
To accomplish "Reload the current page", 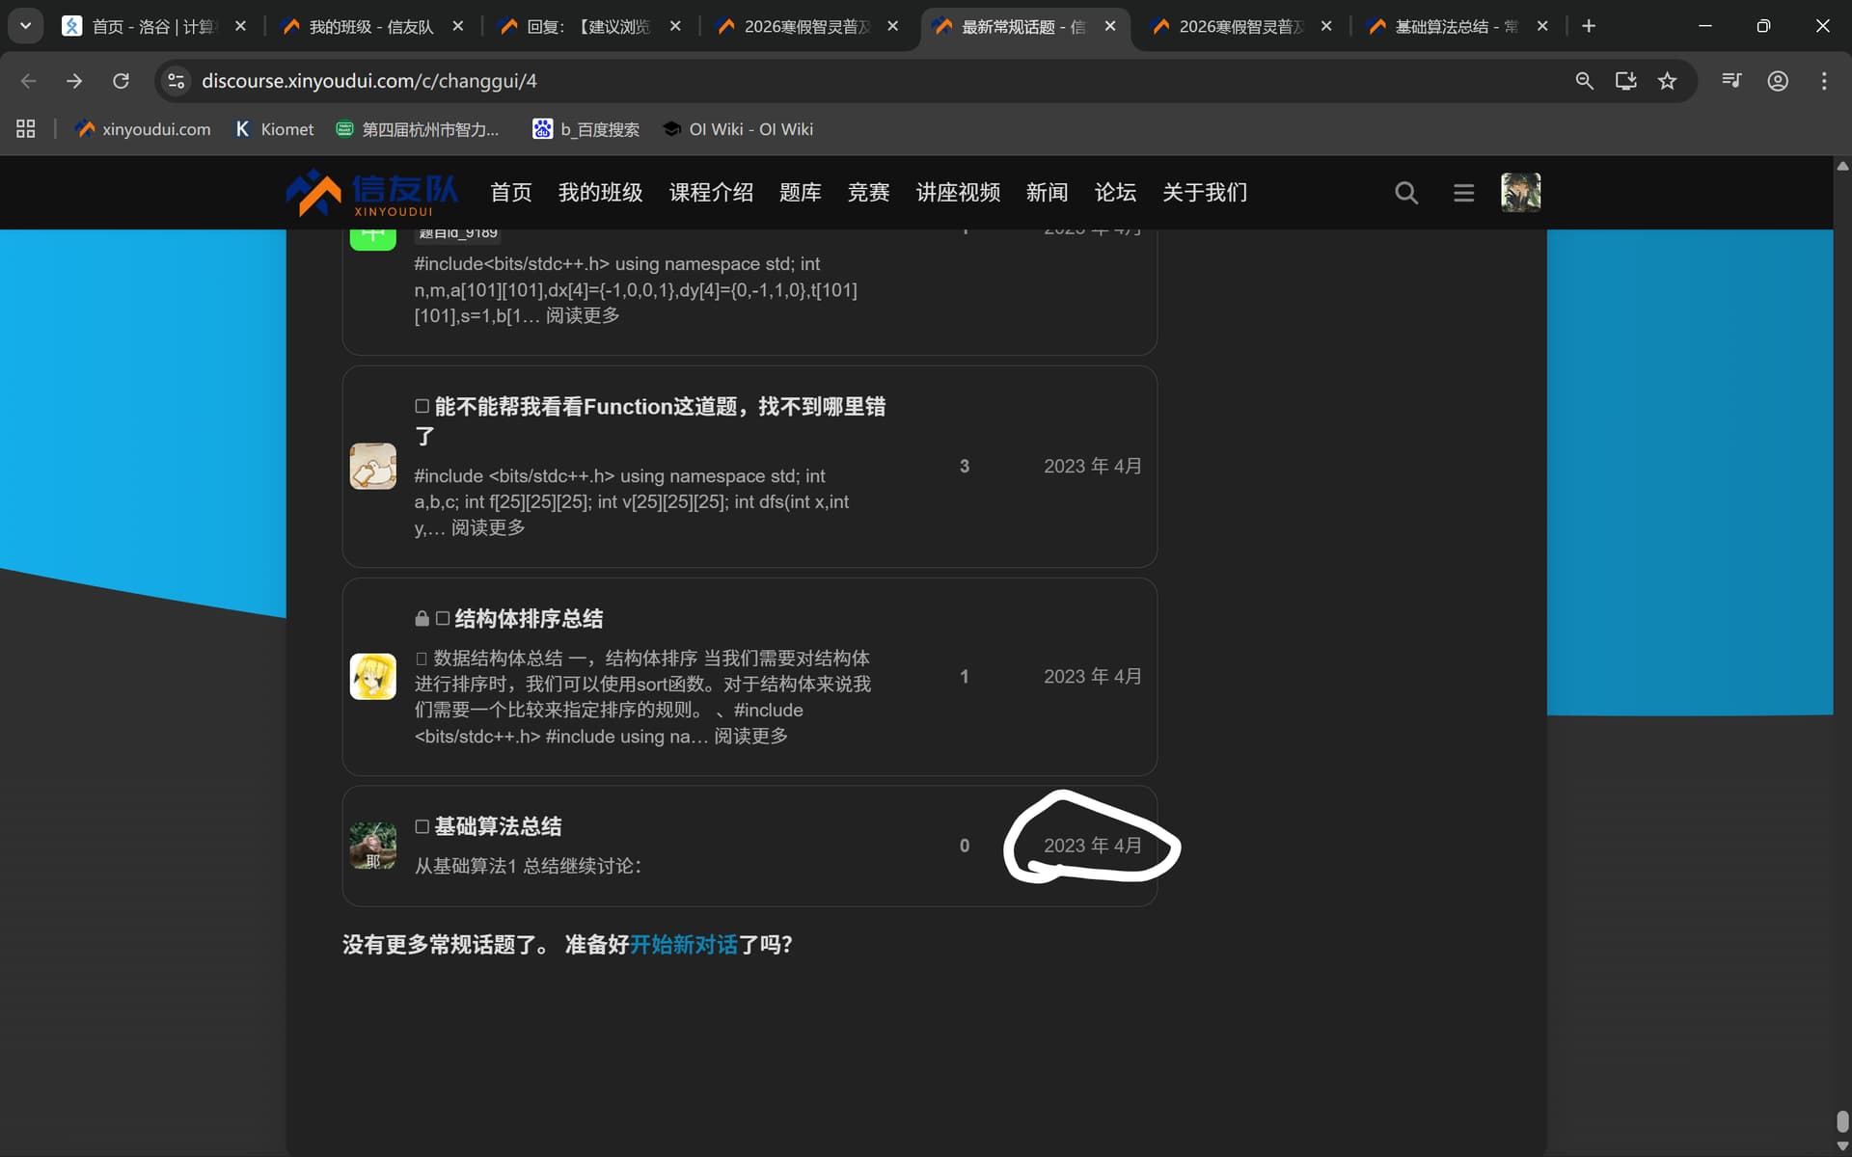I will [x=121, y=81].
